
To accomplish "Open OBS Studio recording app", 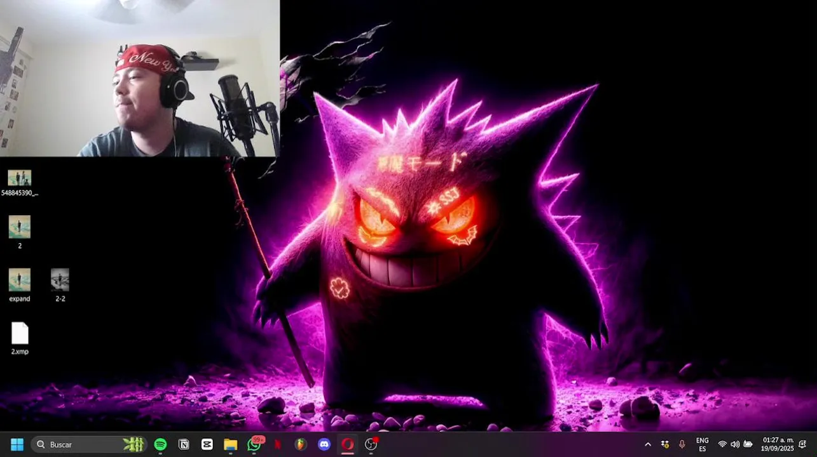I will point(371,444).
